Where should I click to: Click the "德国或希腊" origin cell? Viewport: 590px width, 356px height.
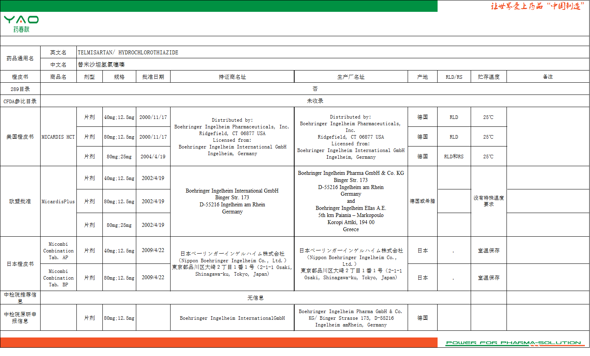tap(423, 201)
